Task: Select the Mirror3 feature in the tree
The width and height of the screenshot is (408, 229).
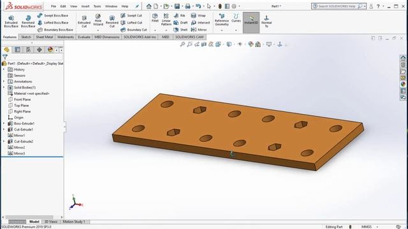Action: (x=17, y=153)
